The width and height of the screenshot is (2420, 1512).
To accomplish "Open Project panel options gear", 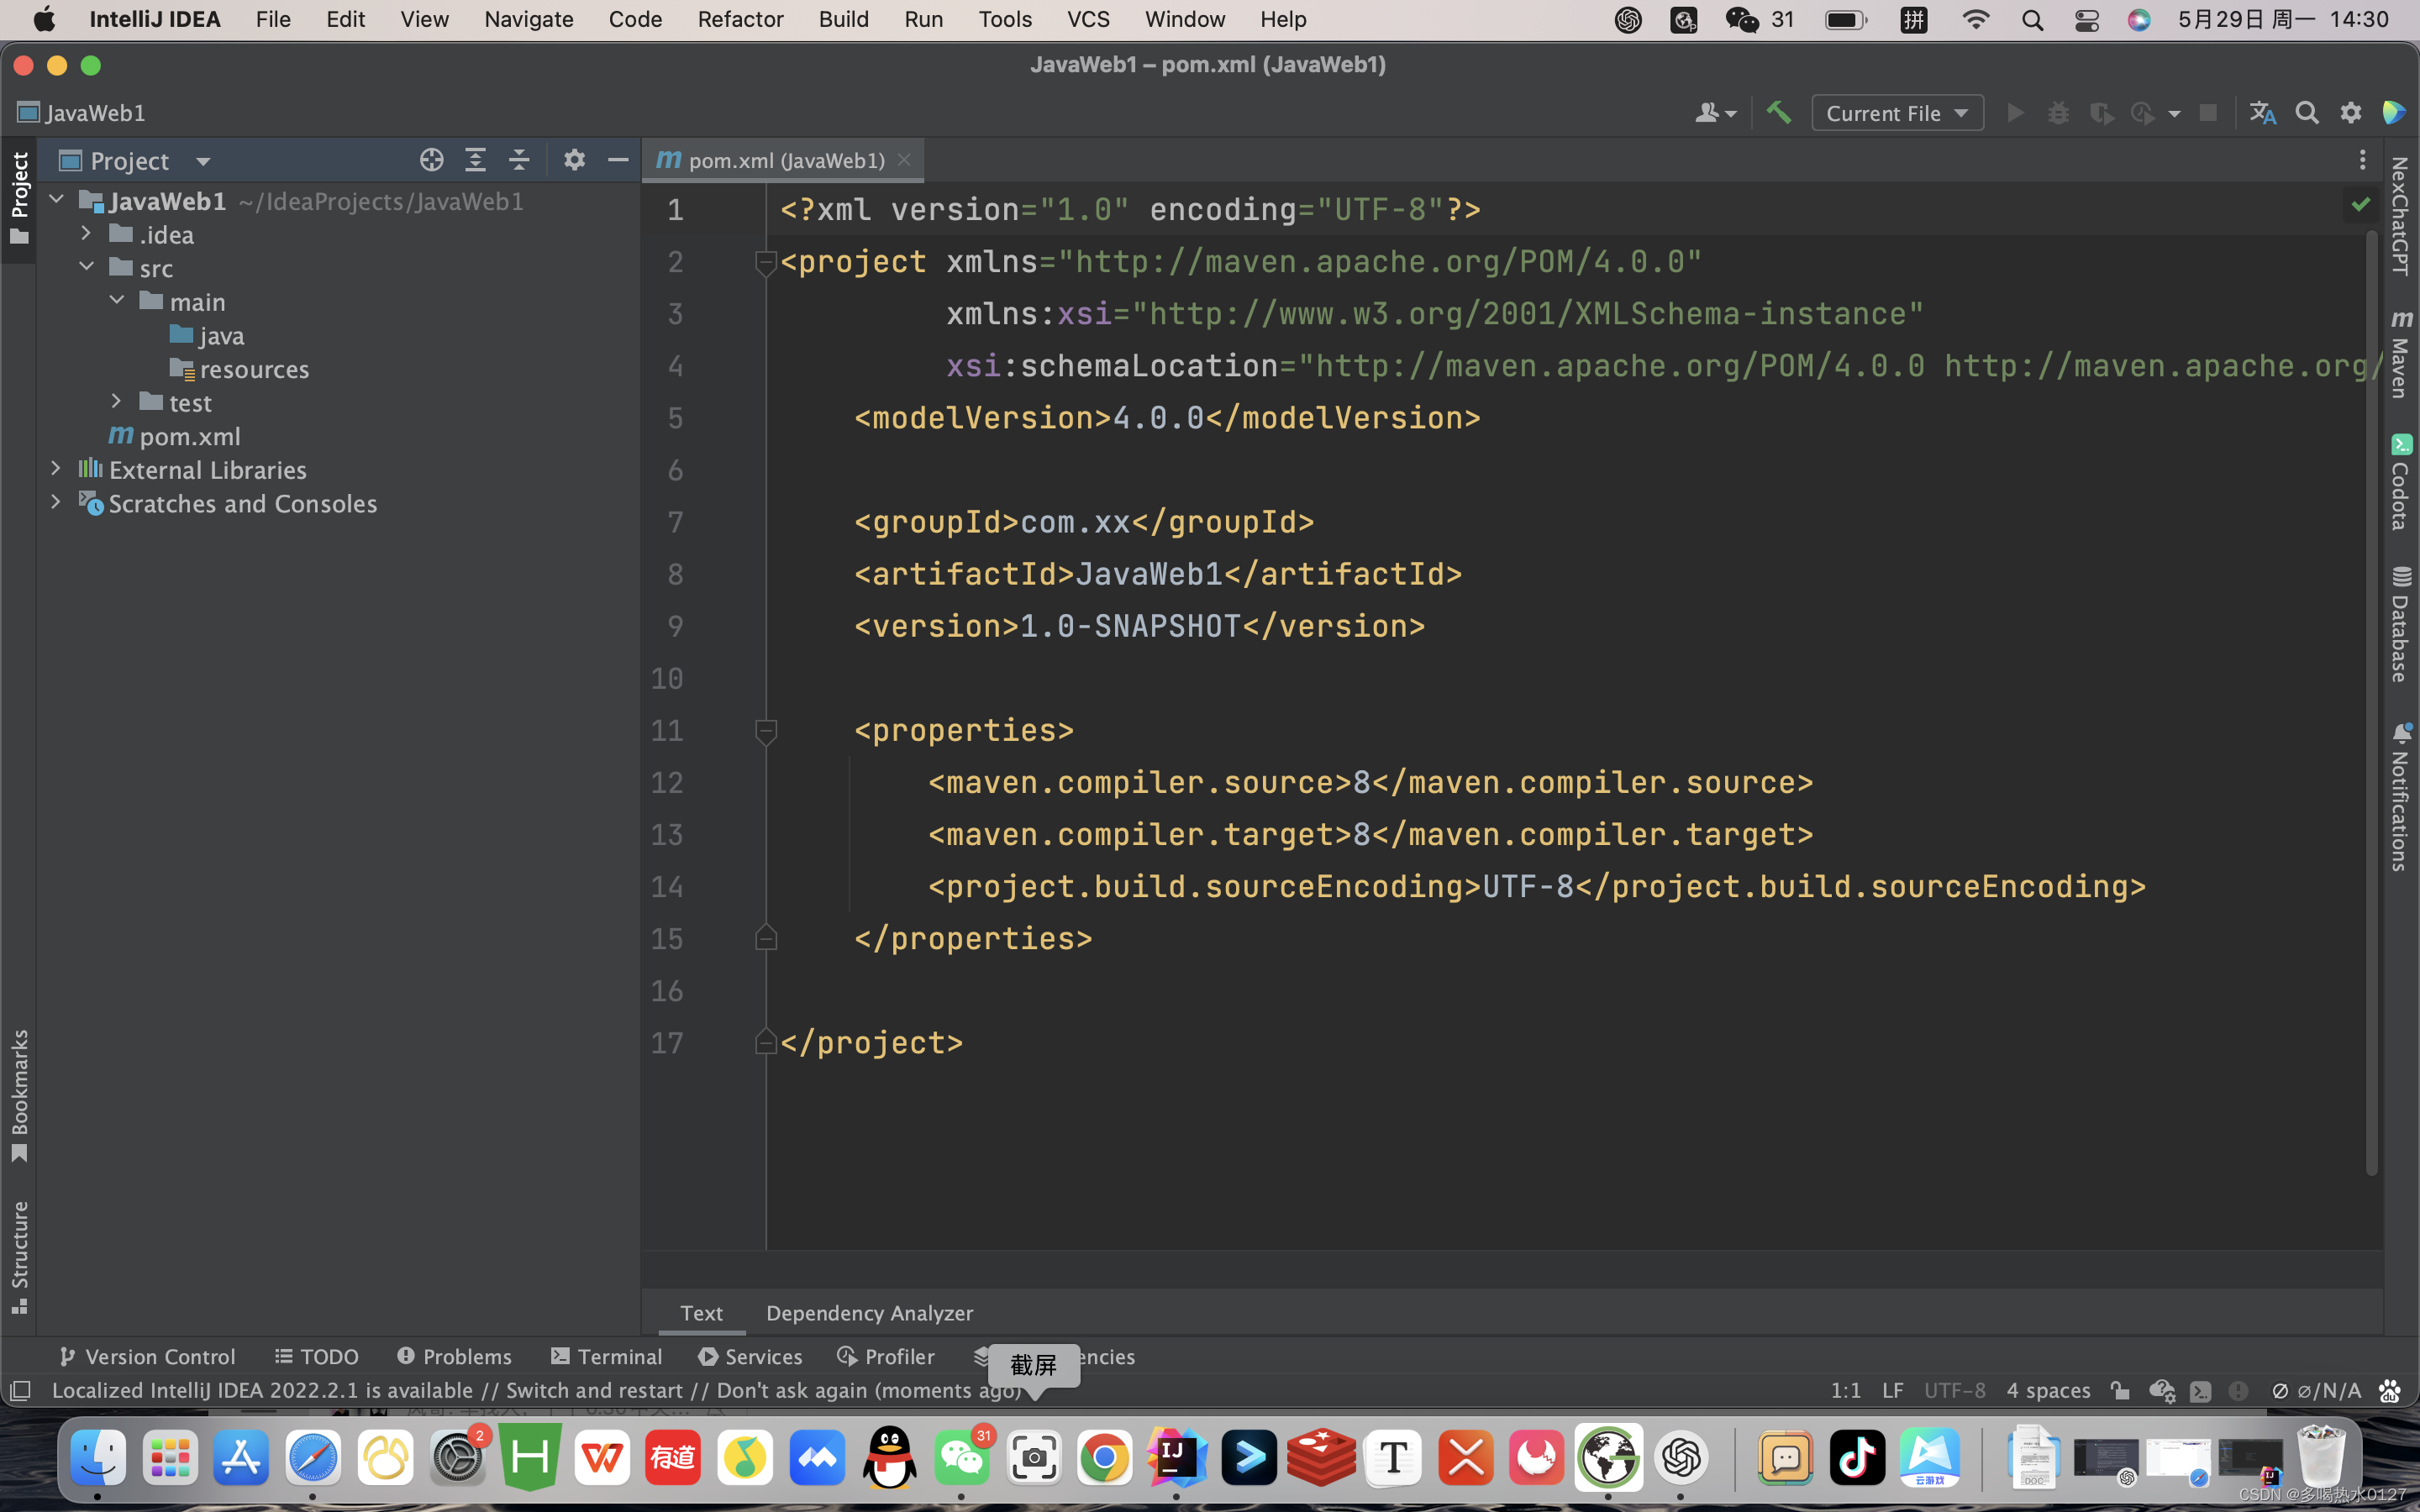I will coord(574,160).
